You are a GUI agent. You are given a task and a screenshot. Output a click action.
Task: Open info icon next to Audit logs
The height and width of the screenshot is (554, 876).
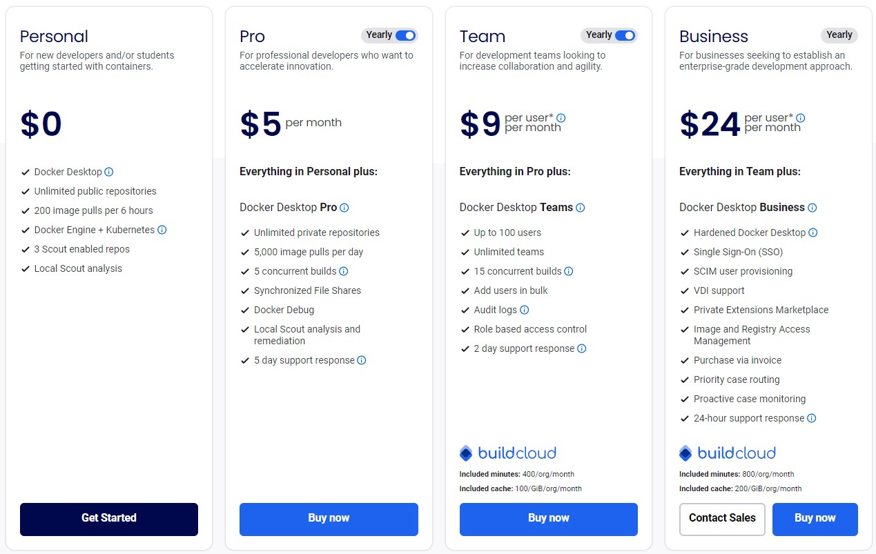pyautogui.click(x=525, y=310)
